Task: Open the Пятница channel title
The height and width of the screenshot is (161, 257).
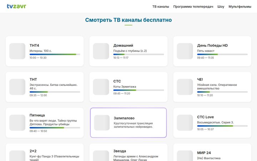Action: (x=37, y=115)
